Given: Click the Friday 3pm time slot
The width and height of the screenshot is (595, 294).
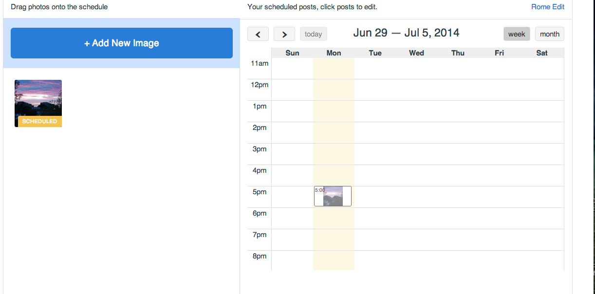Looking at the screenshot, I should (499, 154).
